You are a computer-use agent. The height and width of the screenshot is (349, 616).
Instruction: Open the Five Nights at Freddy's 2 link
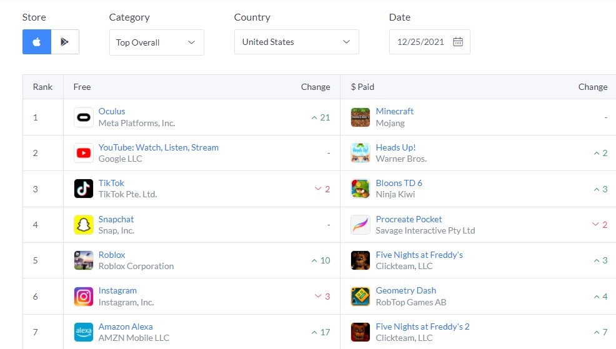point(422,327)
